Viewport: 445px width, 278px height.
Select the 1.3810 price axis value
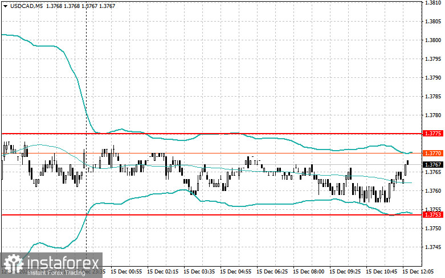click(x=433, y=3)
